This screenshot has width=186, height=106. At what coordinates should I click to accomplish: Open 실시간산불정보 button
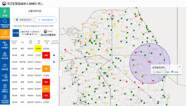(x=48, y=33)
